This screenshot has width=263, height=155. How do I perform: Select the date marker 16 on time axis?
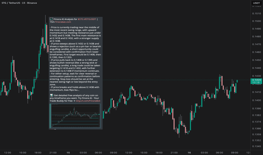click(189, 152)
